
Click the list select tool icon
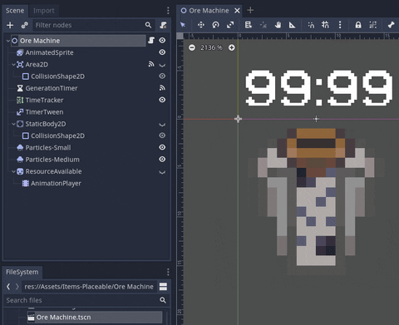pyautogui.click(x=249, y=25)
